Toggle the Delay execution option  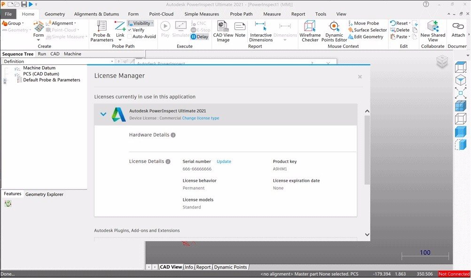(x=200, y=37)
